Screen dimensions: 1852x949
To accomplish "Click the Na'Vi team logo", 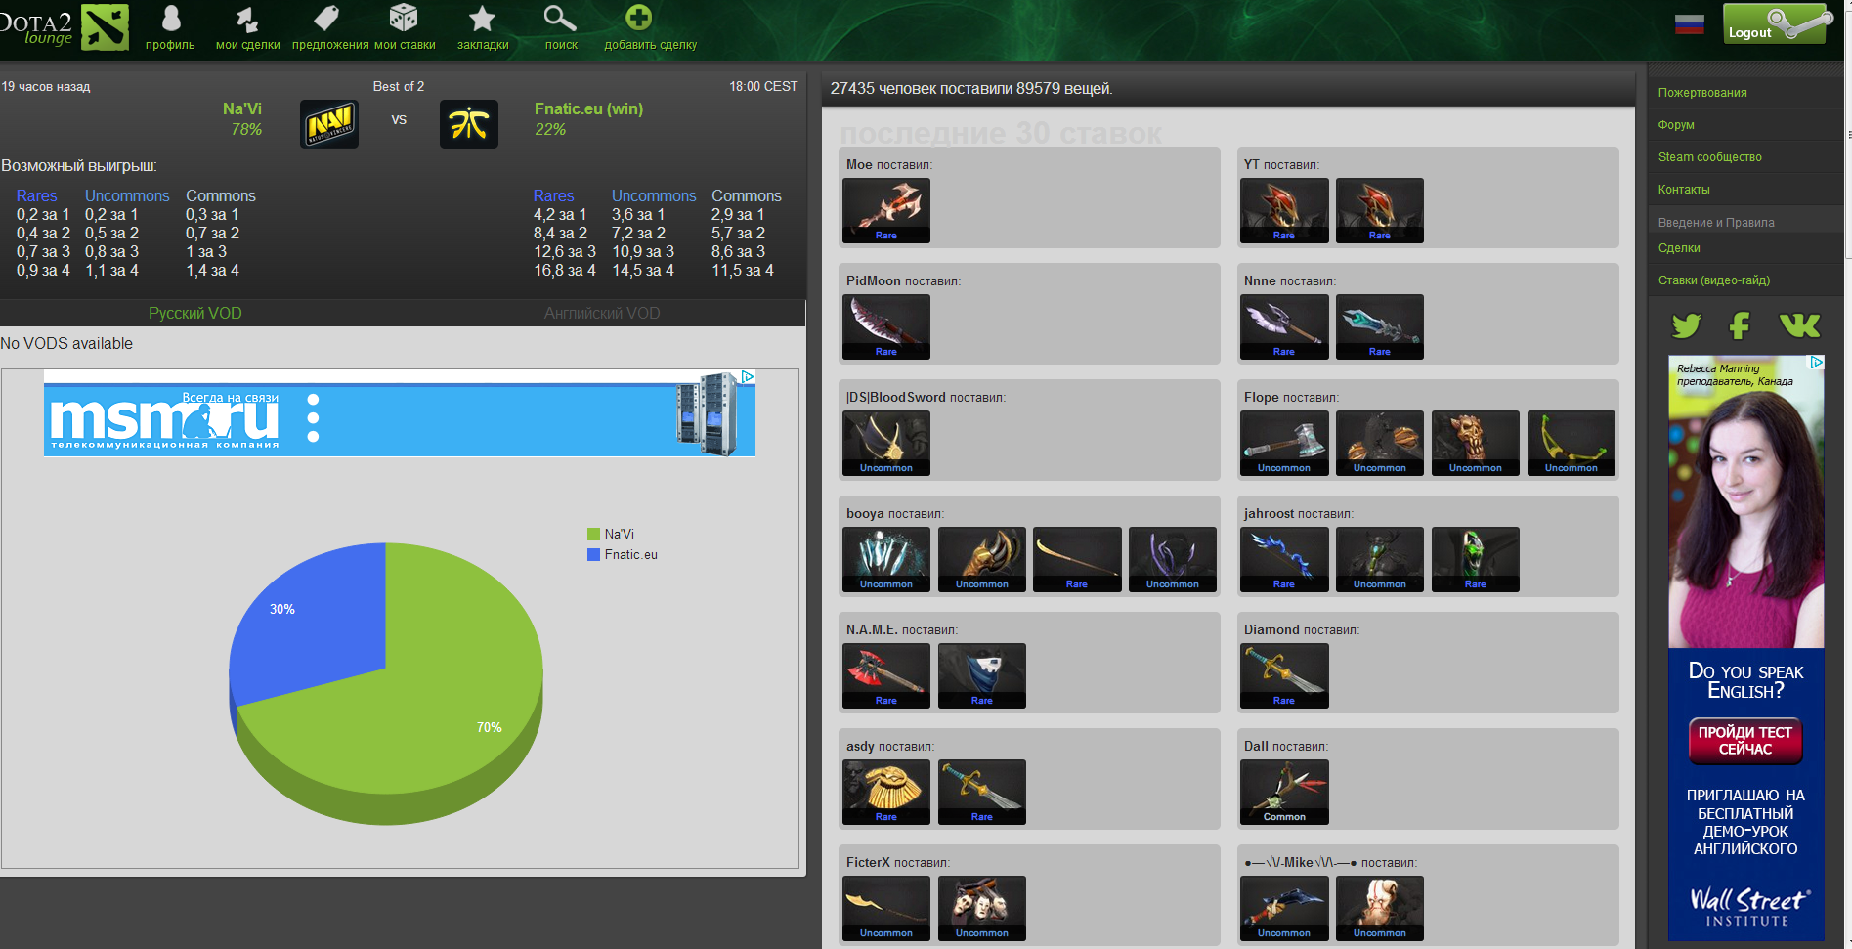I will 329,124.
